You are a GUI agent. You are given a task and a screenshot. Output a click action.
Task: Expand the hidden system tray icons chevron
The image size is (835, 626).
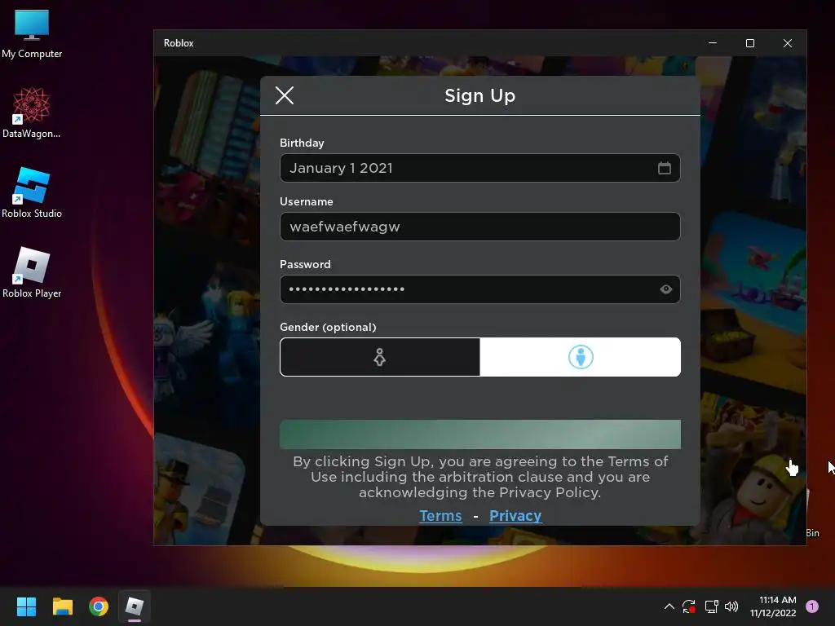click(669, 606)
